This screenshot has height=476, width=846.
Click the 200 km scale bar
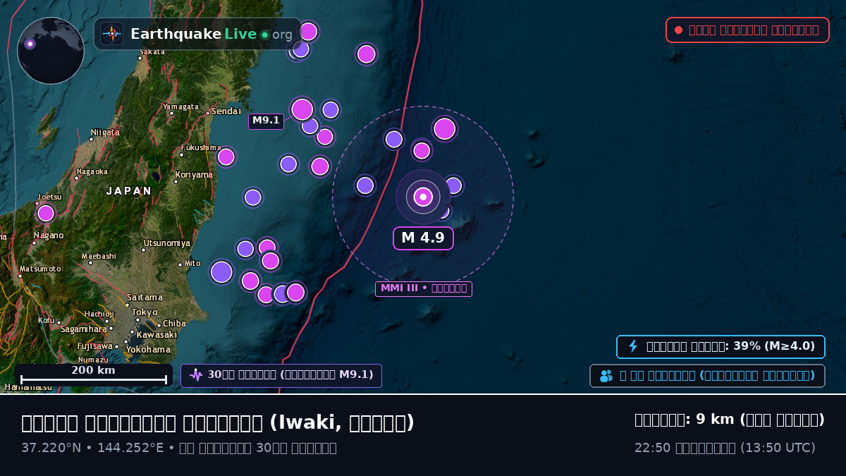point(94,375)
